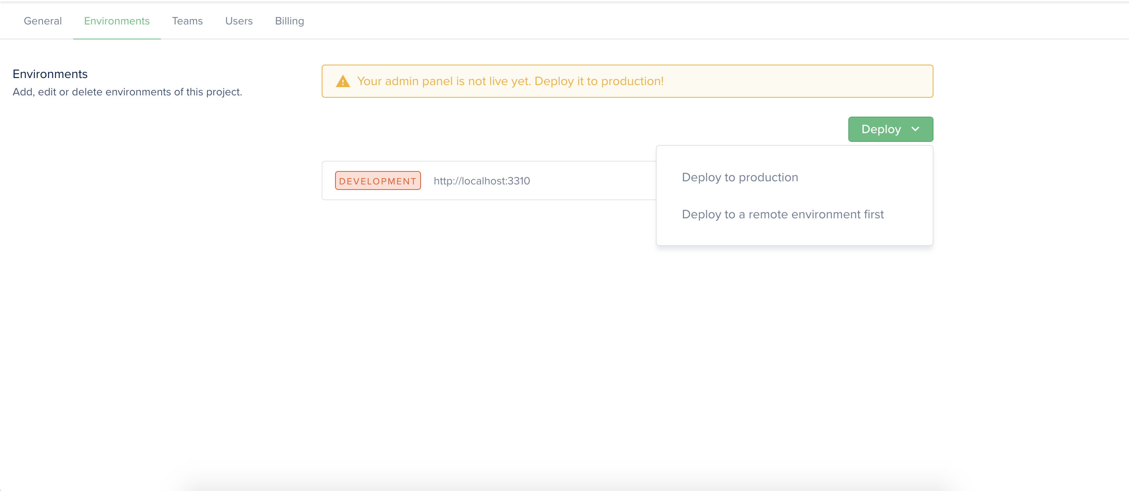1129x491 pixels.
Task: Click the Deploy button chevron arrow
Action: 915,129
